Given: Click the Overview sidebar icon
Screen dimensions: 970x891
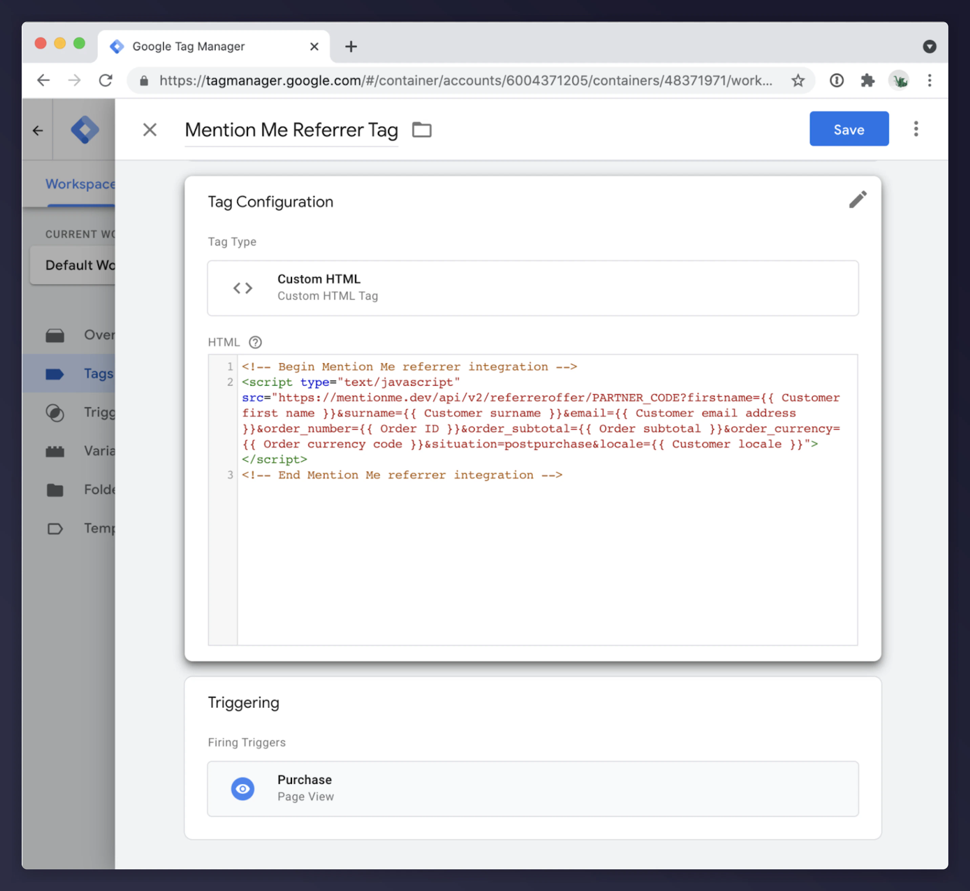Looking at the screenshot, I should tap(55, 335).
